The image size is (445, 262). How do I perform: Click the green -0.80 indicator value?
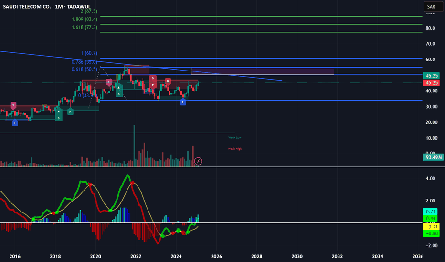pos(431,233)
